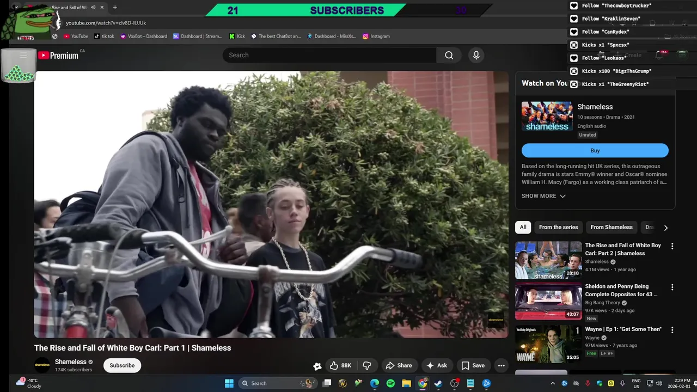Focus the YouTube search field
Screen dimensions: 697x392
329,55
